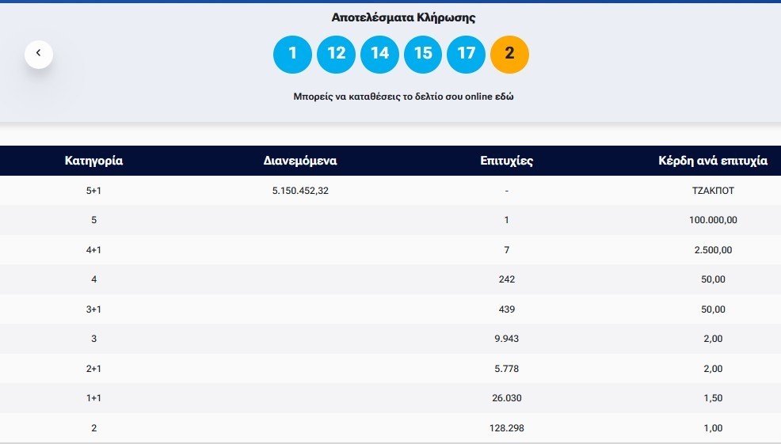Click the 4+1 category row
Image resolution: width=781 pixels, height=444 pixels.
[93, 250]
